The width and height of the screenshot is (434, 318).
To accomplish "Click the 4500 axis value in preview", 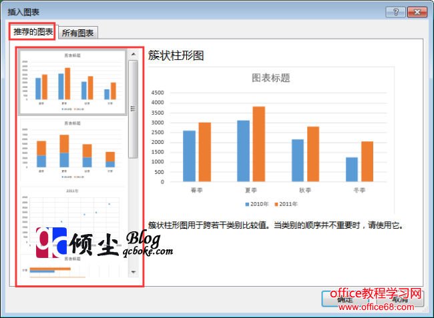I will pyautogui.click(x=158, y=93).
